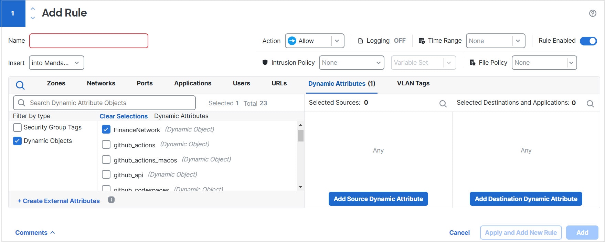Switch to the Networks tab

[101, 83]
